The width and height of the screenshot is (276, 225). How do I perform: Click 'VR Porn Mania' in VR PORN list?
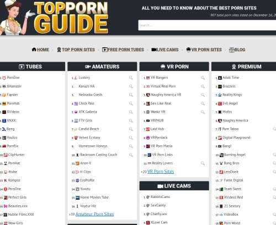coord(161,146)
